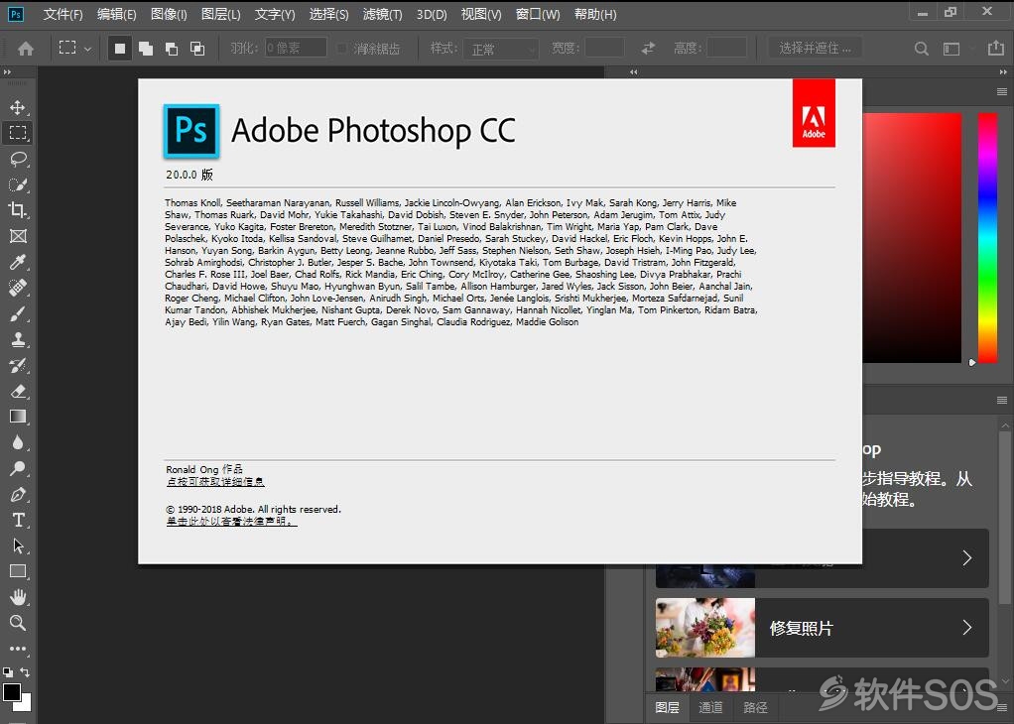
Task: Select the Lasso tool
Action: pos(18,159)
